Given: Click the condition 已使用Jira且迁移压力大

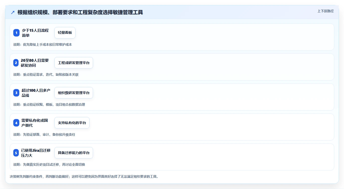Looking at the screenshot, I should [x=36, y=153].
